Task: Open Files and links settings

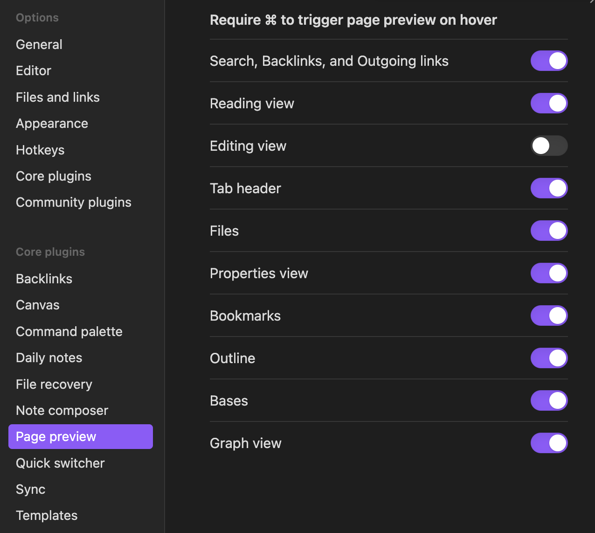Action: (x=58, y=97)
